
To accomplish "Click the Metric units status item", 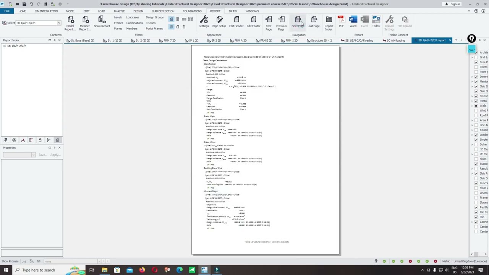I will click(x=446, y=261).
